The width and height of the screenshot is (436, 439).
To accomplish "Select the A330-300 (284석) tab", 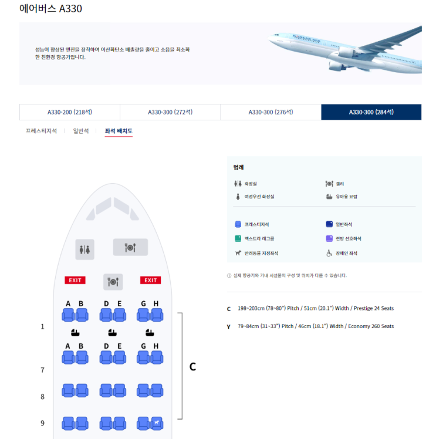I will [371, 112].
